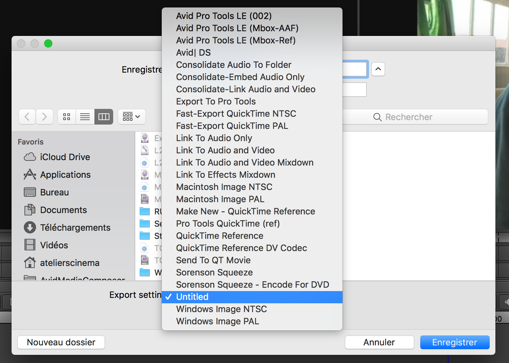Create a folder with Nouveau dossier
The height and width of the screenshot is (363, 509).
pos(61,342)
